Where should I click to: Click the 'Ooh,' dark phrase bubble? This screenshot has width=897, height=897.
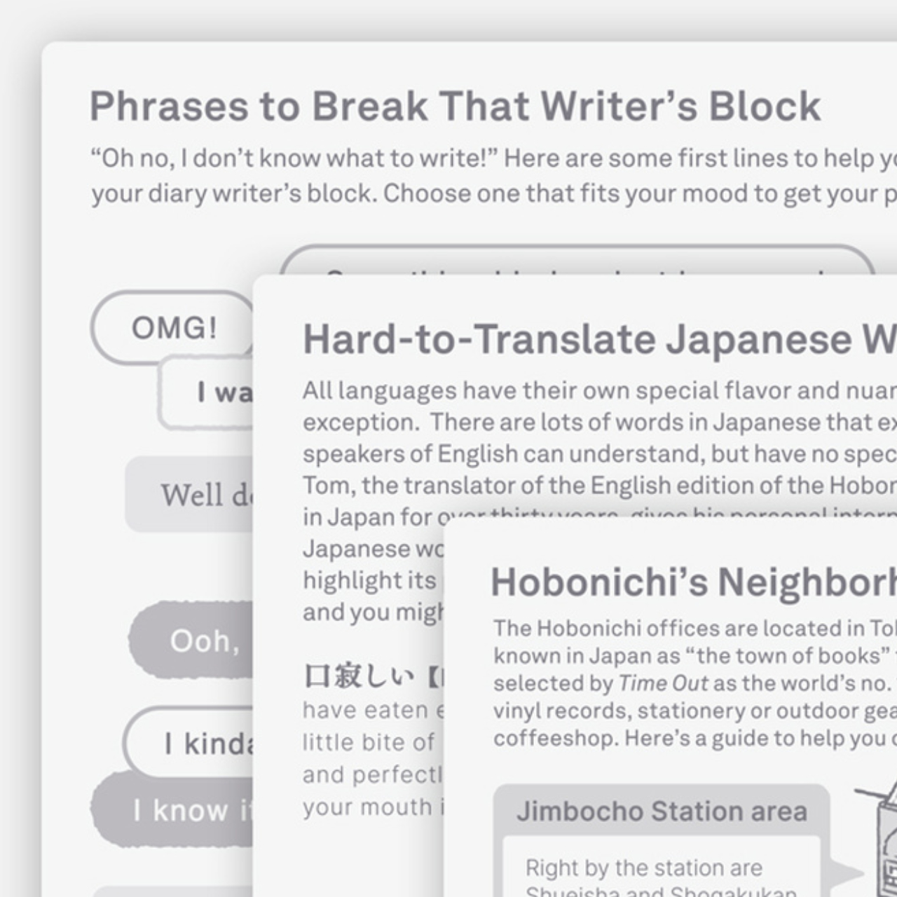pyautogui.click(x=191, y=641)
